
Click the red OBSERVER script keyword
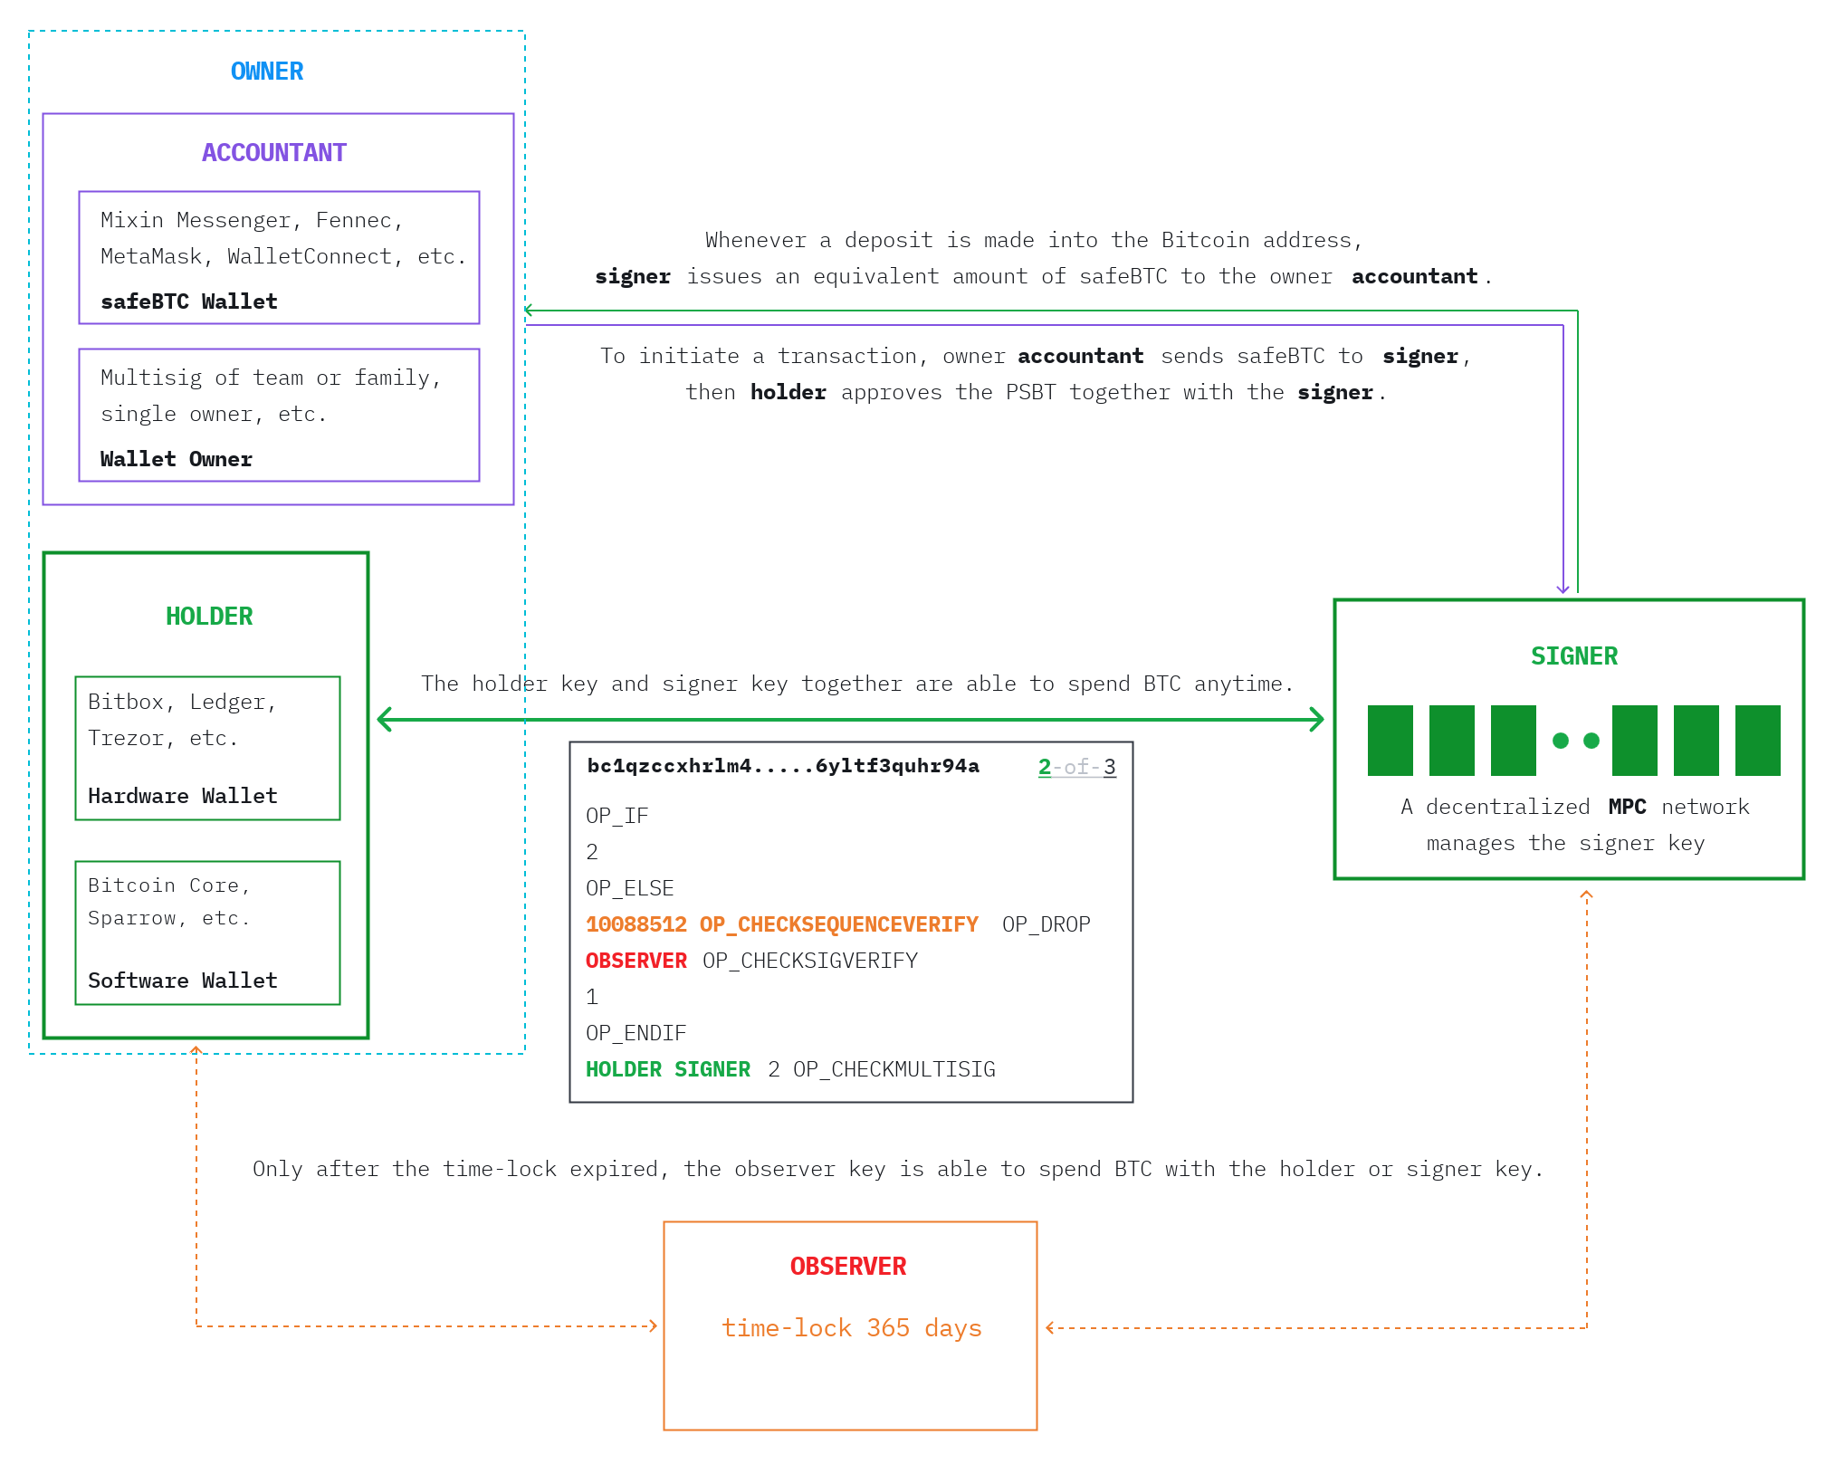636,961
